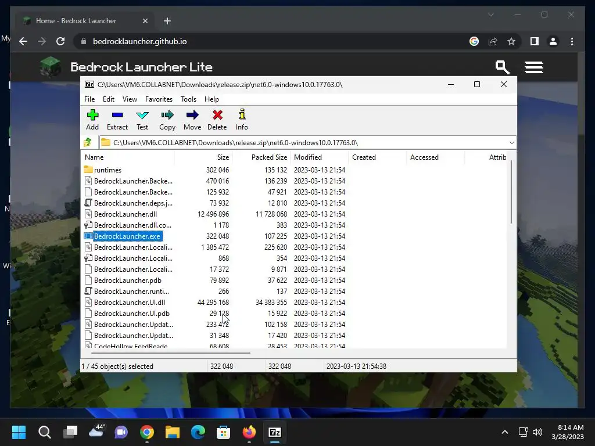Image resolution: width=595 pixels, height=446 pixels.
Task: Open Windows Start menu
Action: (x=19, y=432)
